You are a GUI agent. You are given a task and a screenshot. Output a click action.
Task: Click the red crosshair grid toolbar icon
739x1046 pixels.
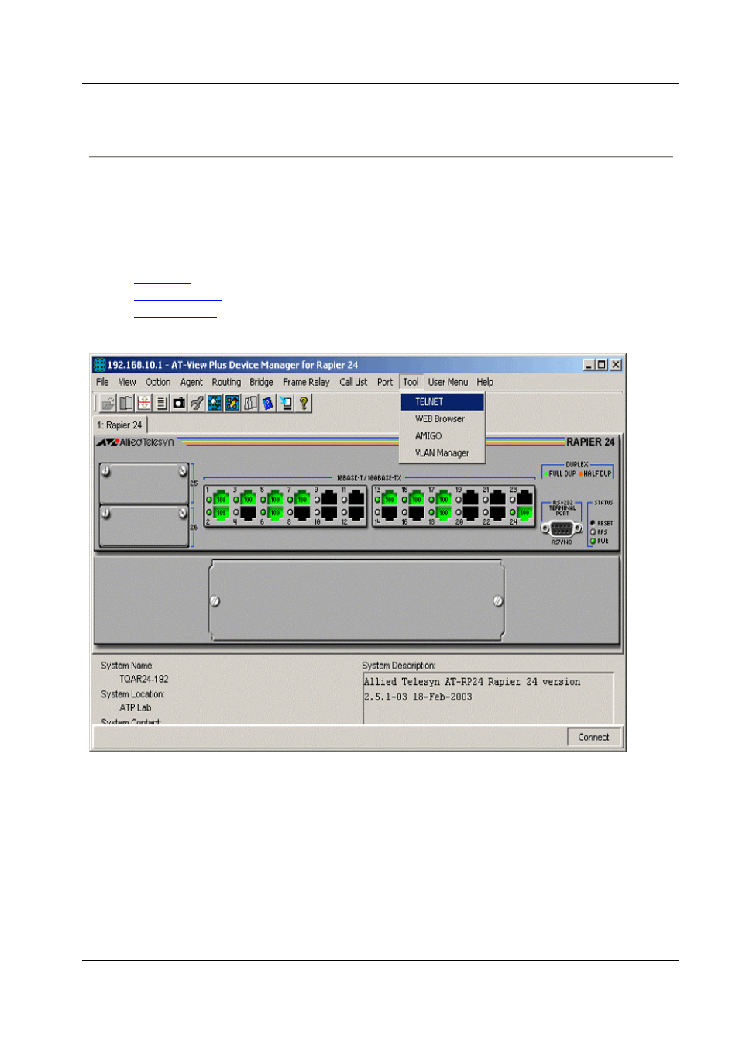(x=143, y=403)
